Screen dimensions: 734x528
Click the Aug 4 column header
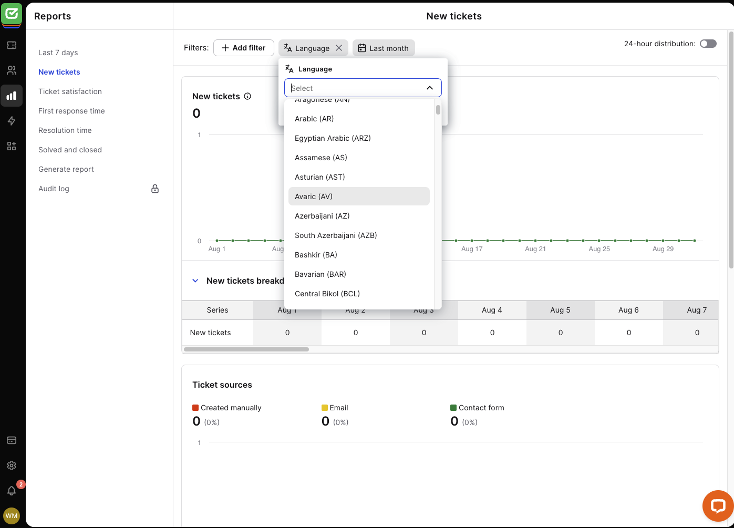[x=492, y=310]
